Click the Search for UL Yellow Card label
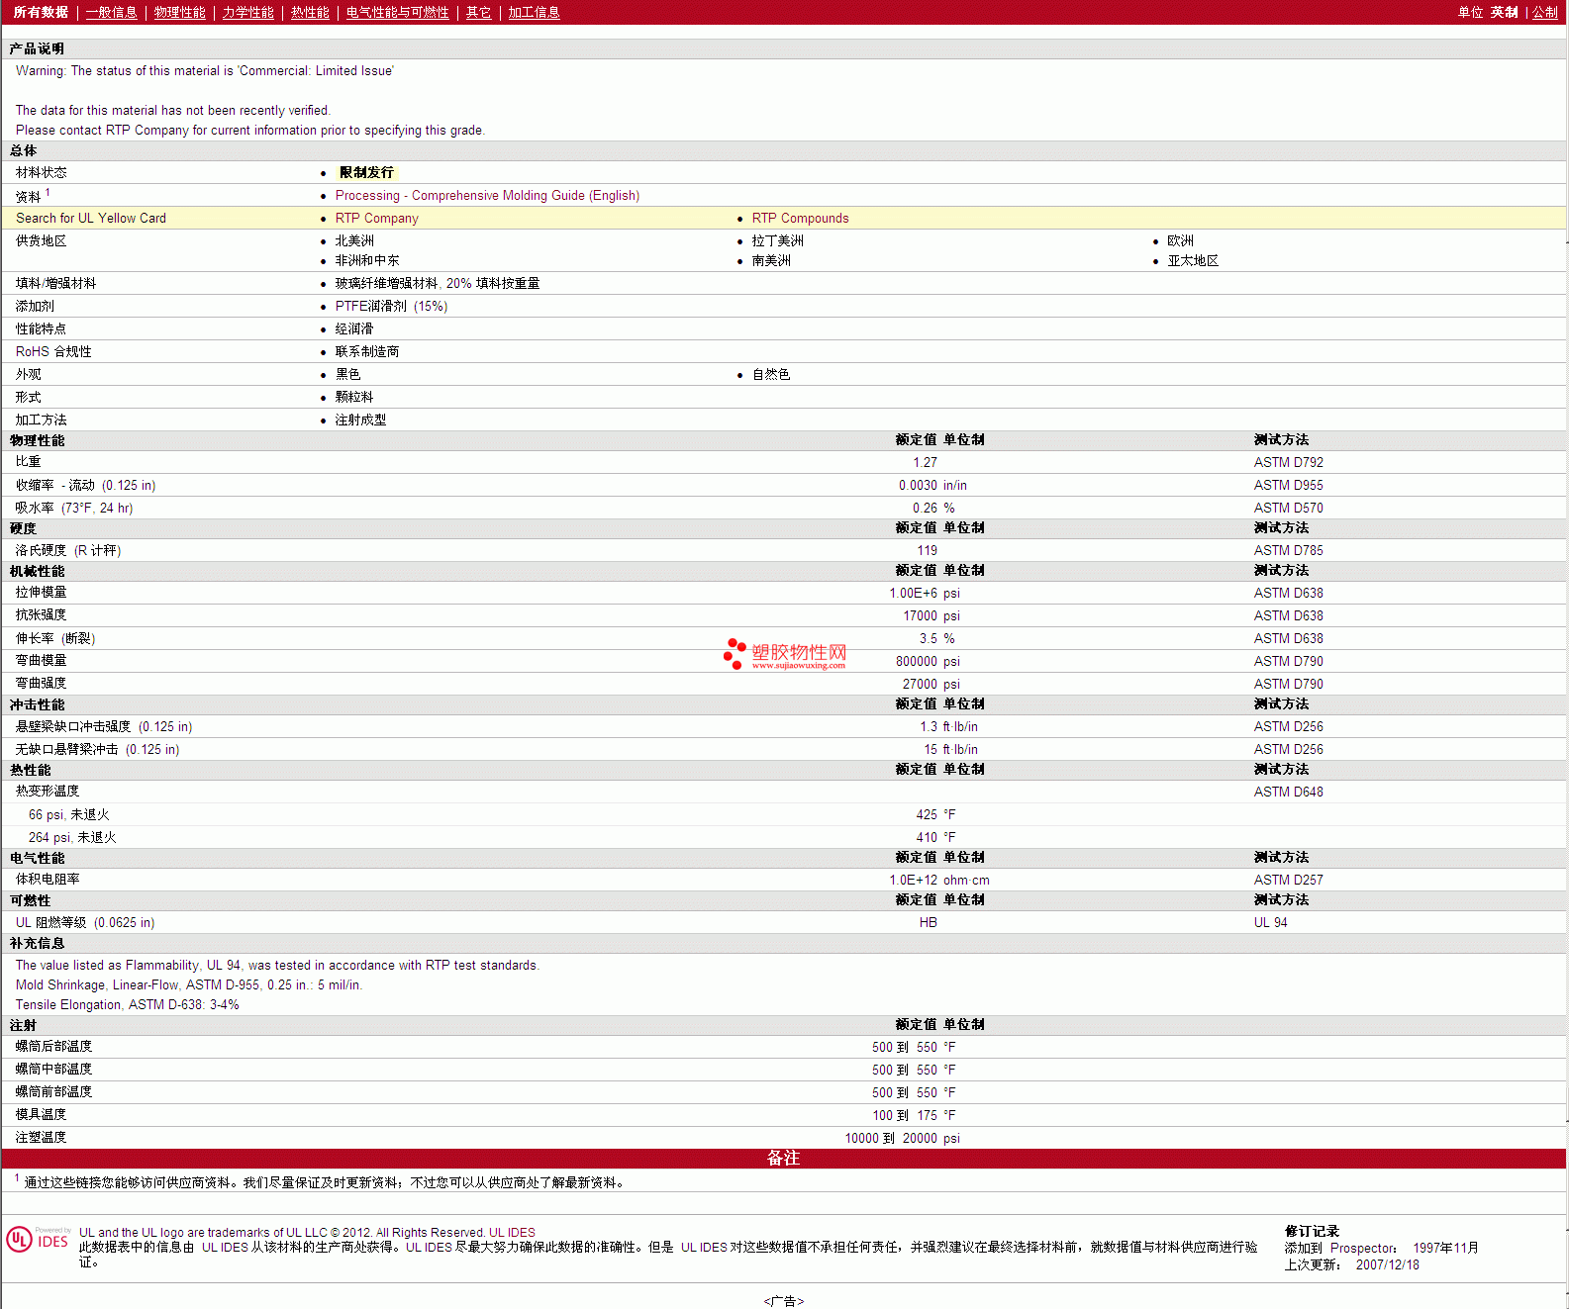Image resolution: width=1569 pixels, height=1309 pixels. (91, 219)
